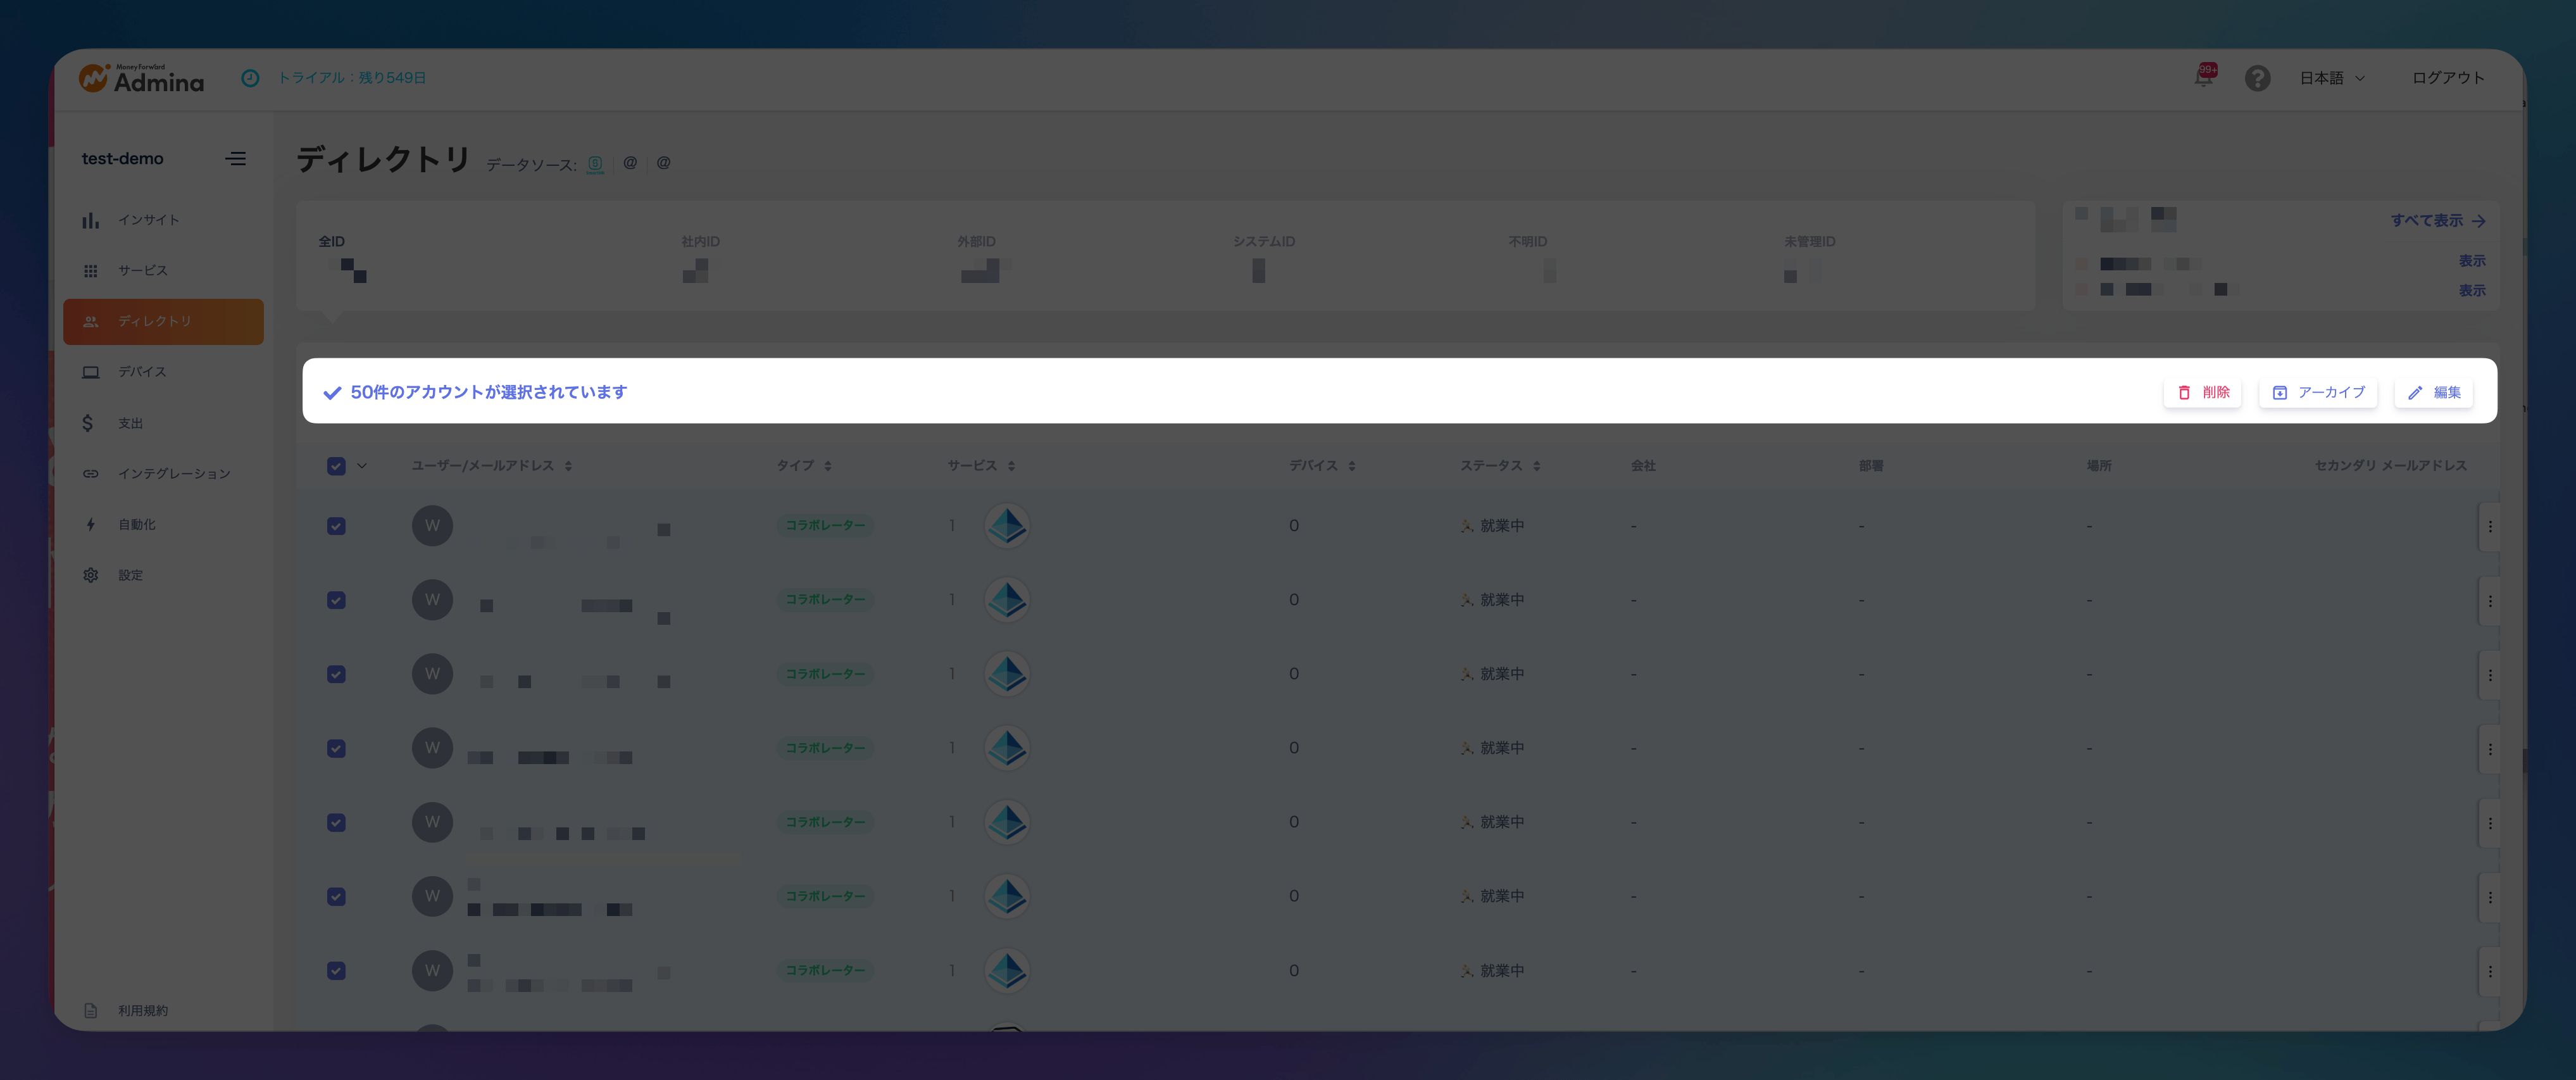
Task: Click the third @ data source icon
Action: [663, 163]
